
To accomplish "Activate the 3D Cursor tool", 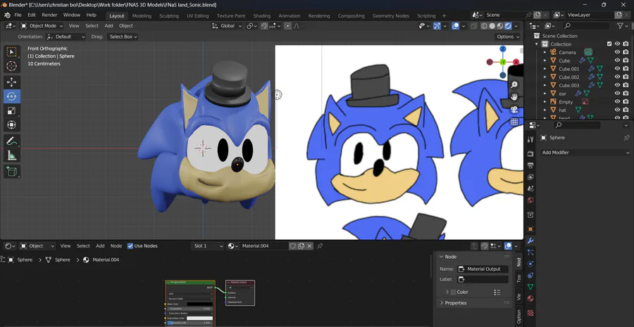I will [x=12, y=66].
